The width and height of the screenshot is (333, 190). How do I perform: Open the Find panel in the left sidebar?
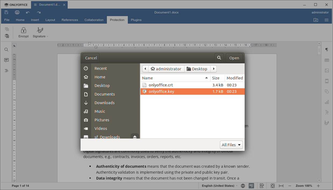pyautogui.click(x=6, y=50)
